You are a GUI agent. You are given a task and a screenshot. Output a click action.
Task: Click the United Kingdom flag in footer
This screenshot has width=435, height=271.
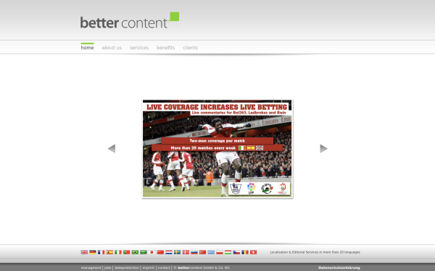84,252
